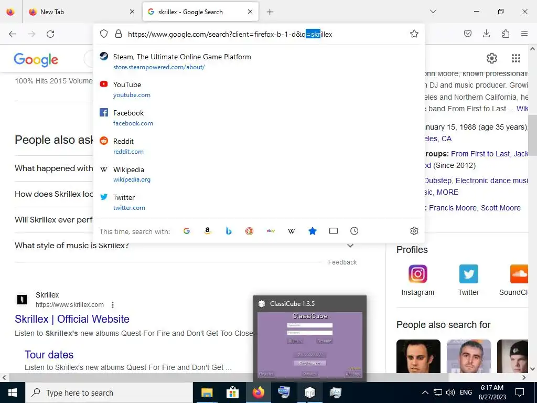
Task: Click ClassiCube icon on the taskbar
Action: [309, 393]
